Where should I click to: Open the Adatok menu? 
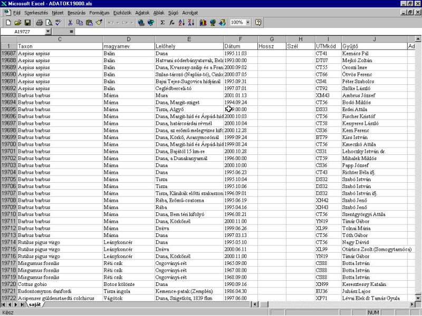point(142,13)
